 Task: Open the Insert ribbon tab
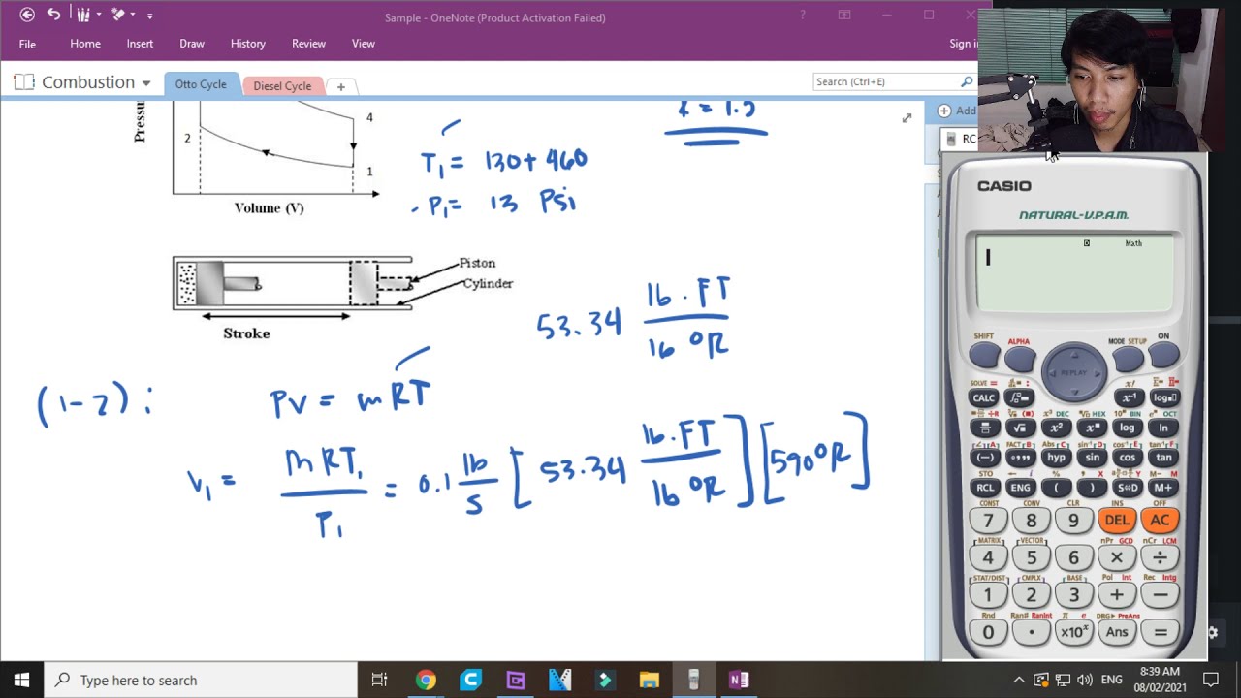click(140, 44)
